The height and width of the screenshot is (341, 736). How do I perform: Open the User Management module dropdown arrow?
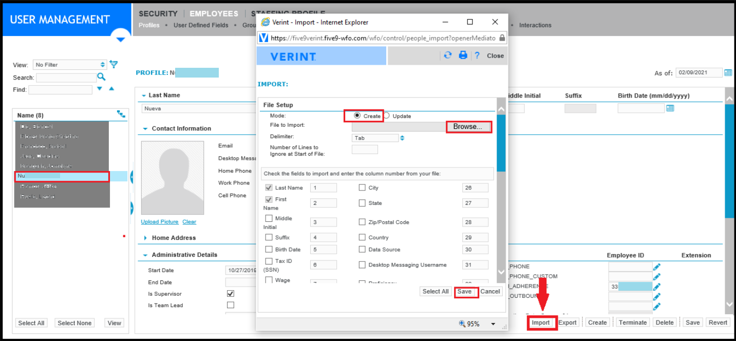pyautogui.click(x=121, y=39)
